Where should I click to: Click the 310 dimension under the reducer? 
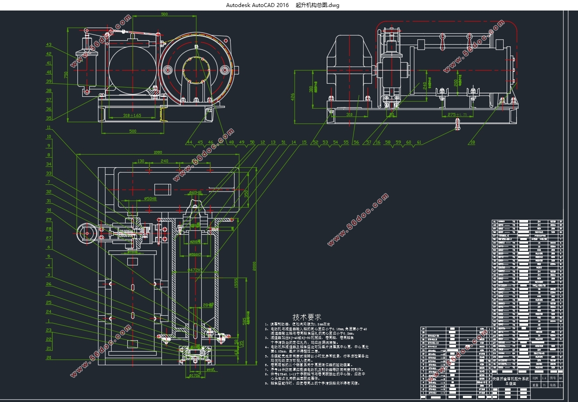coord(349,114)
